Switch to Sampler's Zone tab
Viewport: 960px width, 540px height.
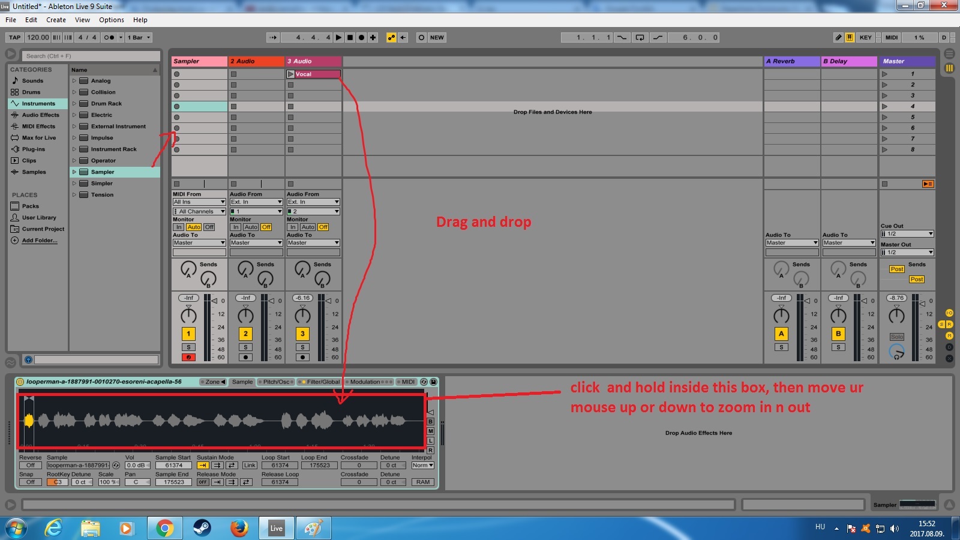213,382
